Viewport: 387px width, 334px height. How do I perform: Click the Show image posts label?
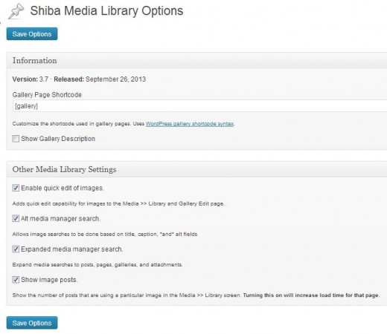[49, 280]
